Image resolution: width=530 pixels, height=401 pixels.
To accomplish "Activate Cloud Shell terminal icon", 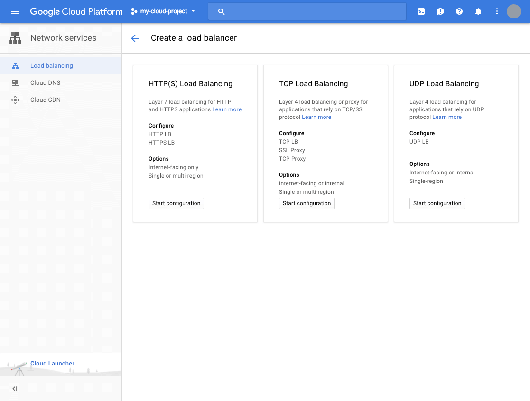I will tap(421, 11).
